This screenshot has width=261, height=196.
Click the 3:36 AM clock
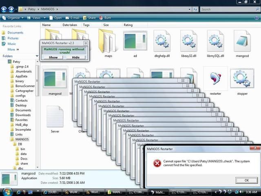[x=251, y=192]
